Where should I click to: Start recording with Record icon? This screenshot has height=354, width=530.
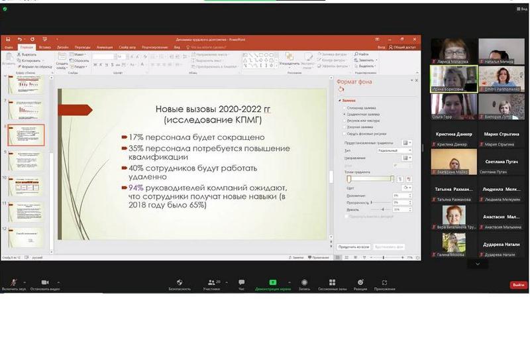[304, 282]
